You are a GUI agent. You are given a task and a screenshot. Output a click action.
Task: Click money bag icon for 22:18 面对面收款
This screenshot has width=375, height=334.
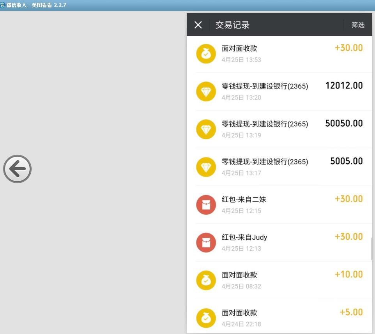pos(206,318)
